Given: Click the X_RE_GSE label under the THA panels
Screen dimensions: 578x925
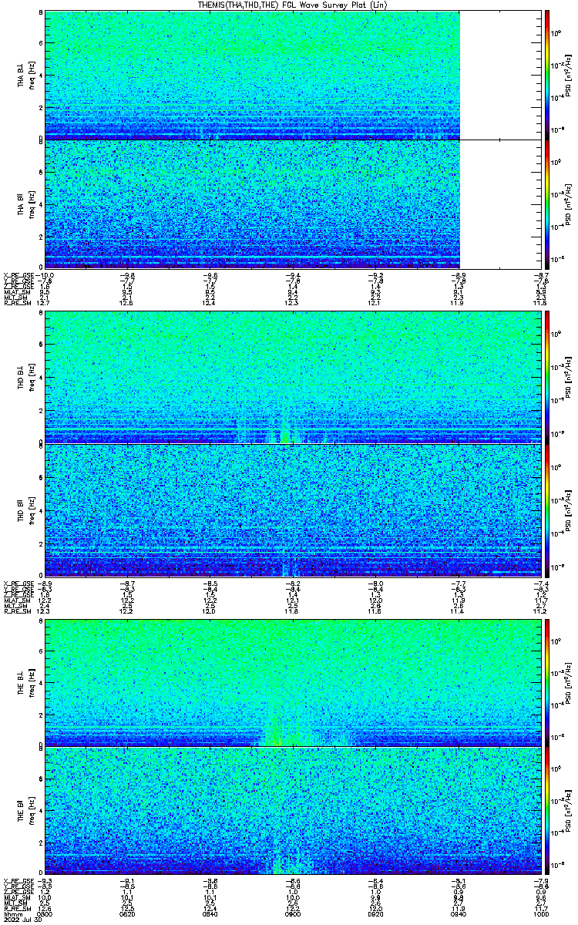Looking at the screenshot, I should pyautogui.click(x=18, y=274).
